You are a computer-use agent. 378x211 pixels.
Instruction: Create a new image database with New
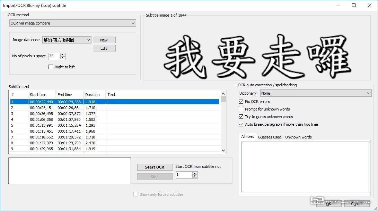pos(104,40)
